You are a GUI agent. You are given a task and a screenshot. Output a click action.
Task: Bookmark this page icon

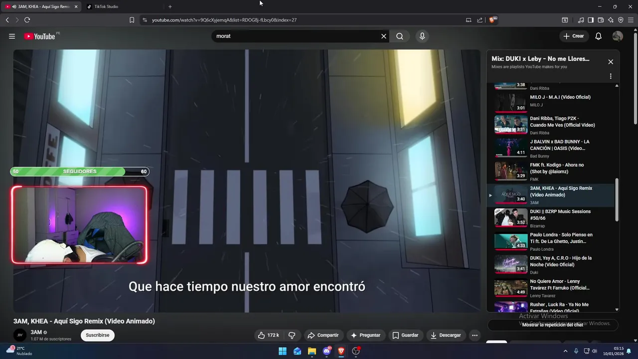coord(132,20)
